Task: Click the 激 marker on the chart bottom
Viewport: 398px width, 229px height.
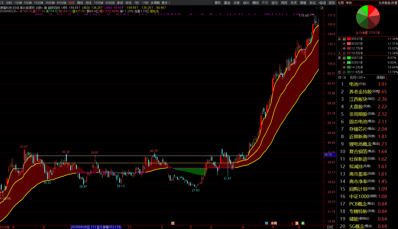Action: coord(297,223)
